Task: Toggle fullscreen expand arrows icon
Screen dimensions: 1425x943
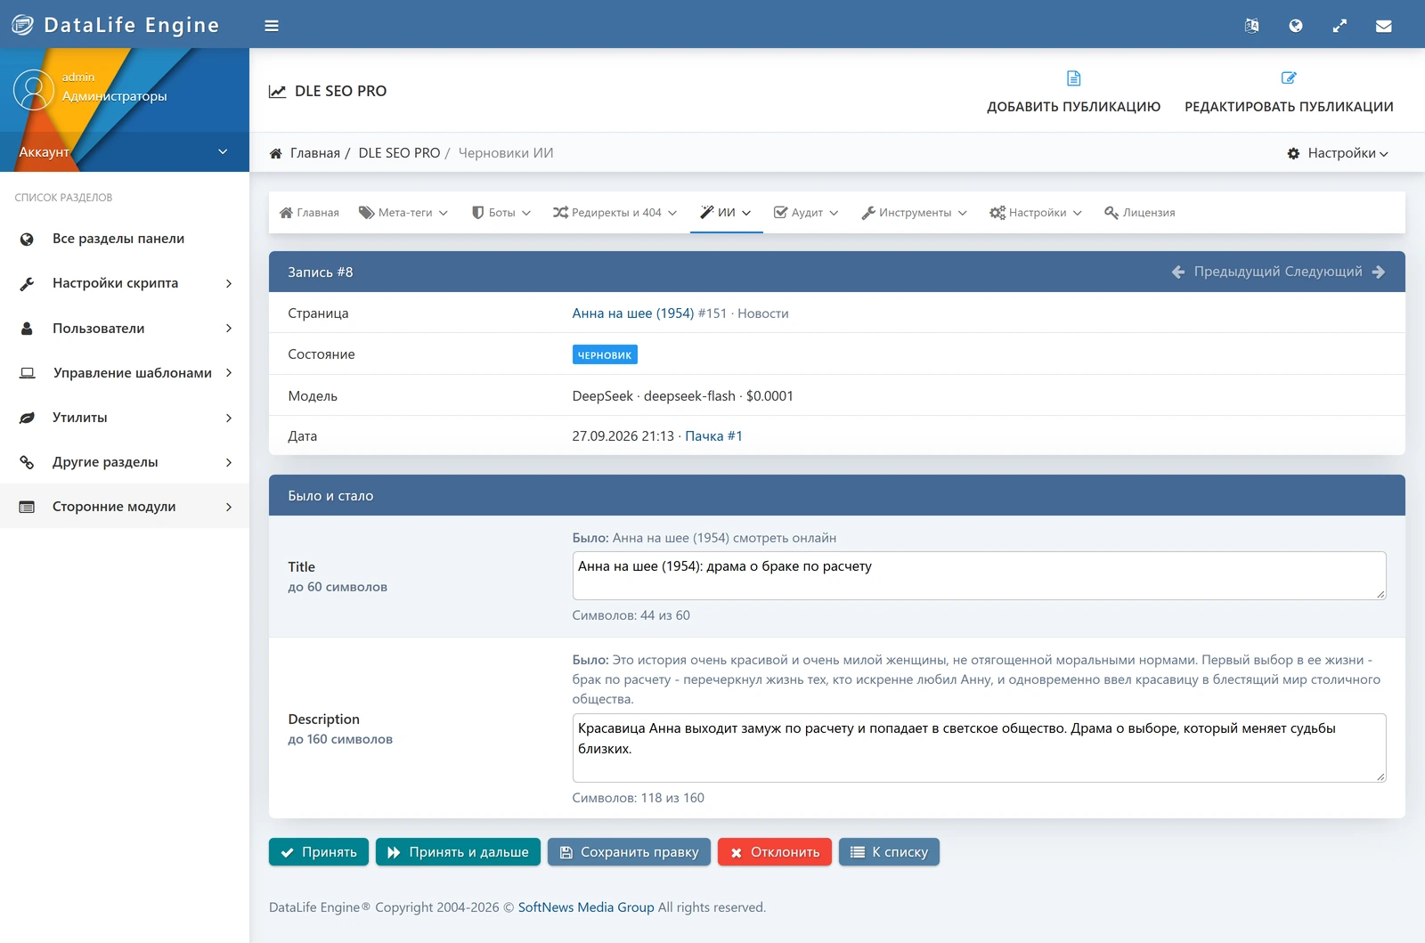Action: 1339,26
